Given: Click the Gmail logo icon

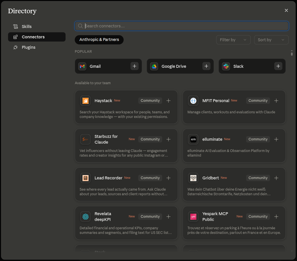Looking at the screenshot, I should pyautogui.click(x=82, y=66).
